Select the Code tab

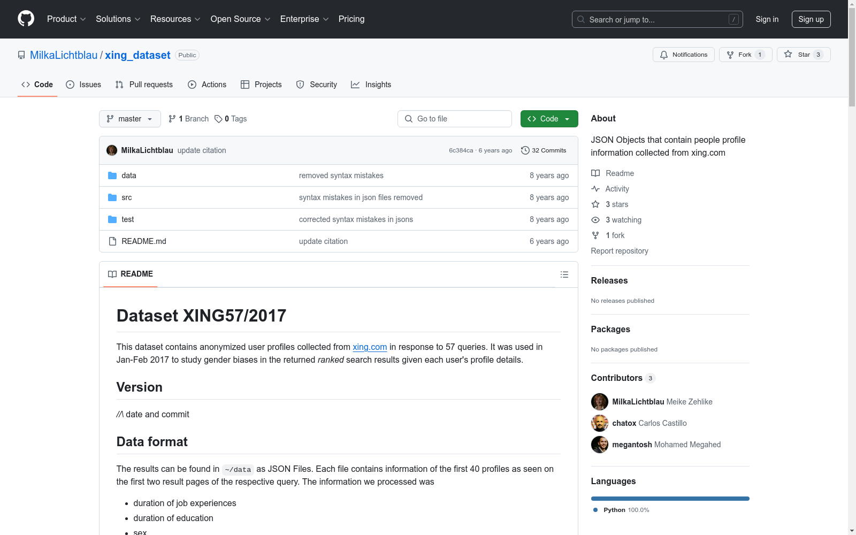(37, 85)
